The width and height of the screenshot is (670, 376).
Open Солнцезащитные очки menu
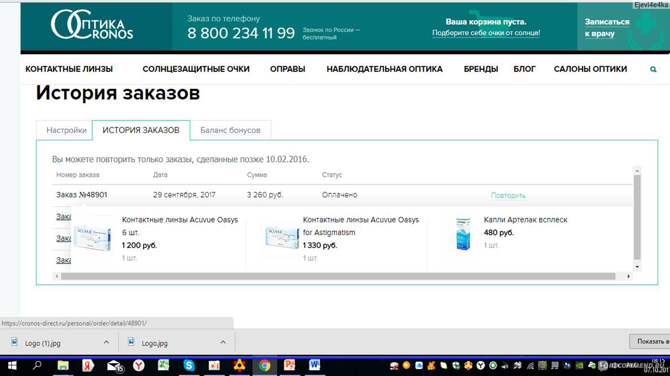pyautogui.click(x=196, y=69)
